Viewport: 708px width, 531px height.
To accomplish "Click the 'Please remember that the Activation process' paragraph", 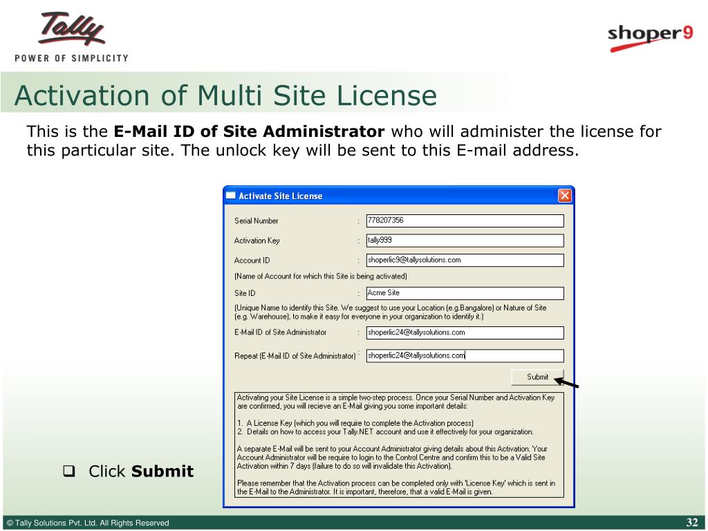I will click(x=396, y=487).
